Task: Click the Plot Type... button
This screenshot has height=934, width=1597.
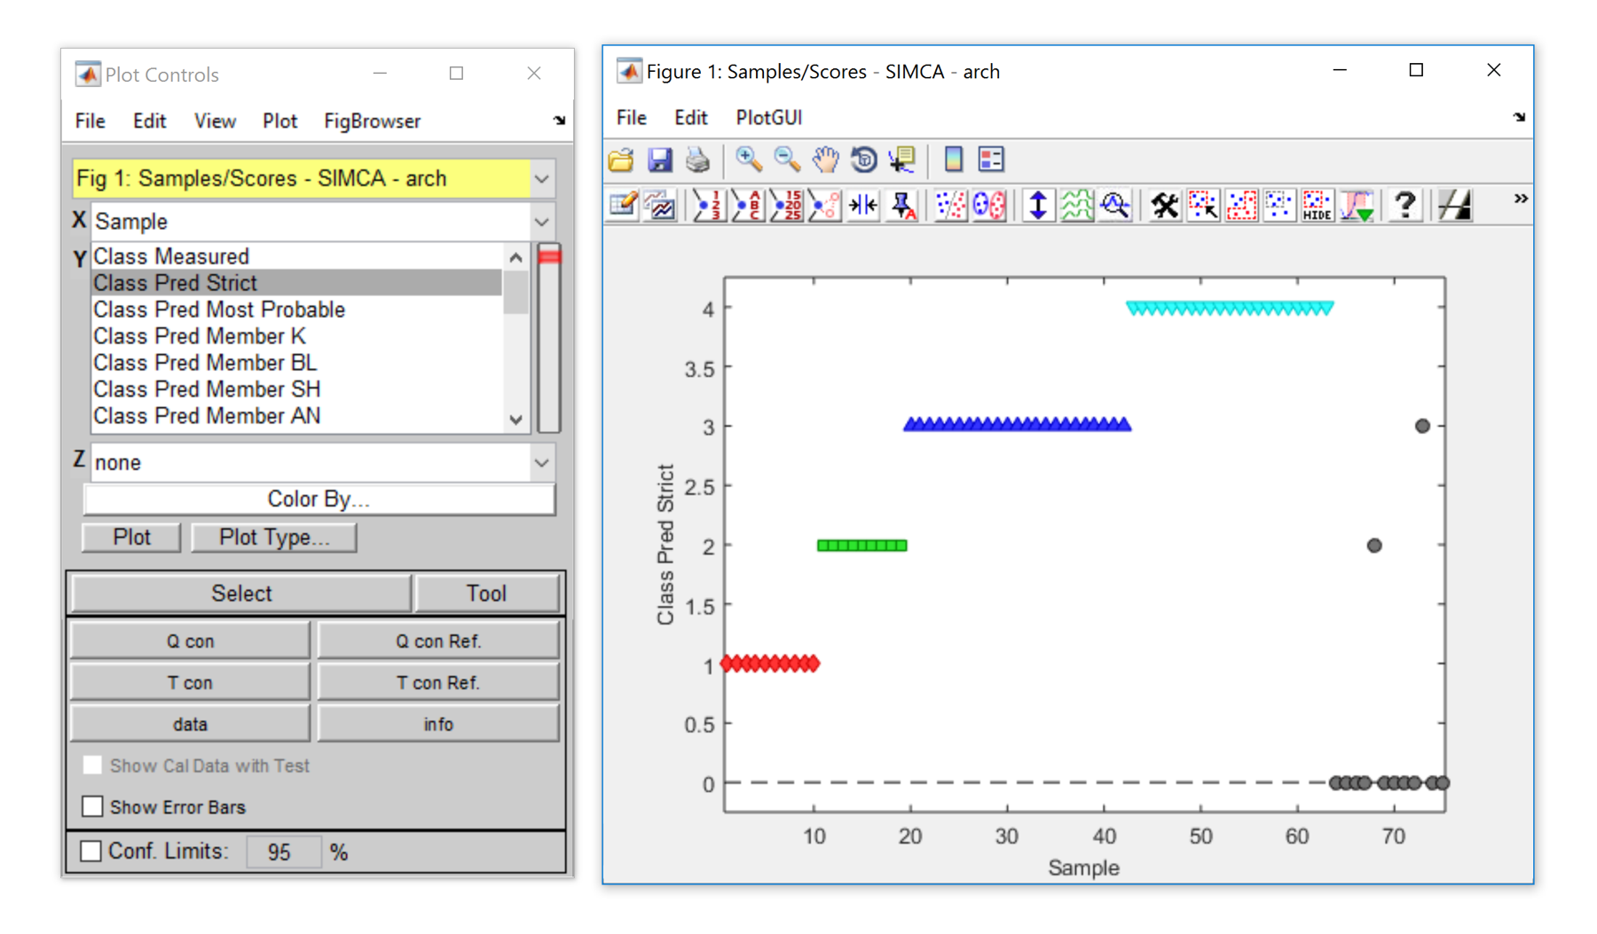Action: 274,538
